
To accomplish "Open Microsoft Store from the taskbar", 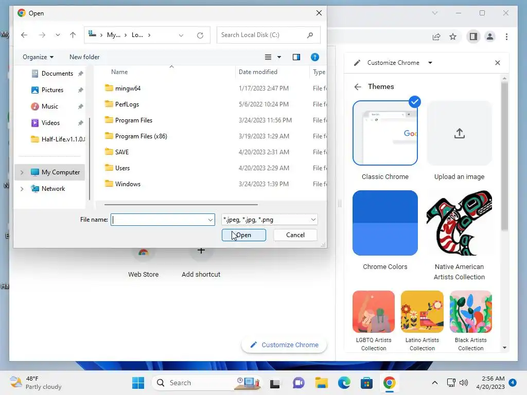I will (366, 383).
